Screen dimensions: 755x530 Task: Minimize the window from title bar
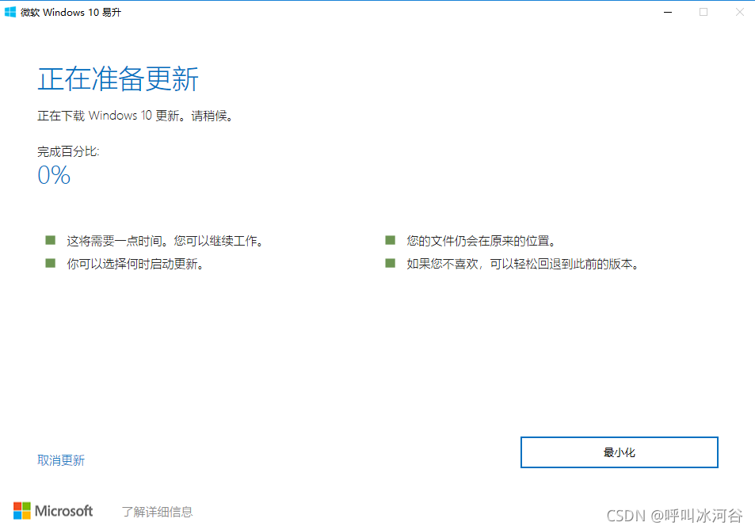coord(667,12)
